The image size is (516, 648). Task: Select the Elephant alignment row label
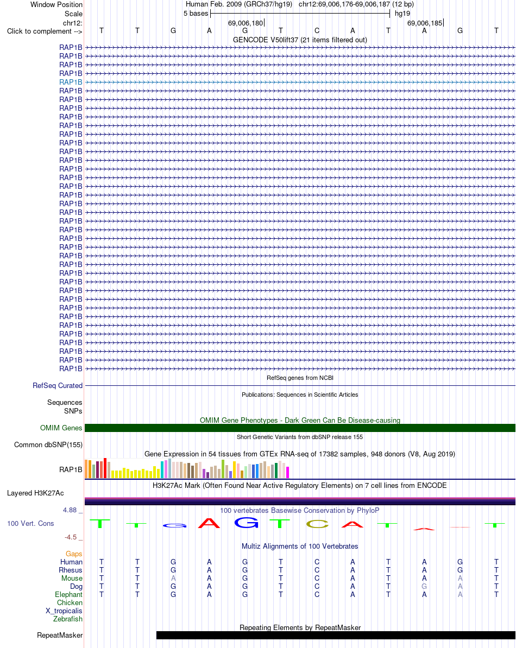click(x=68, y=595)
